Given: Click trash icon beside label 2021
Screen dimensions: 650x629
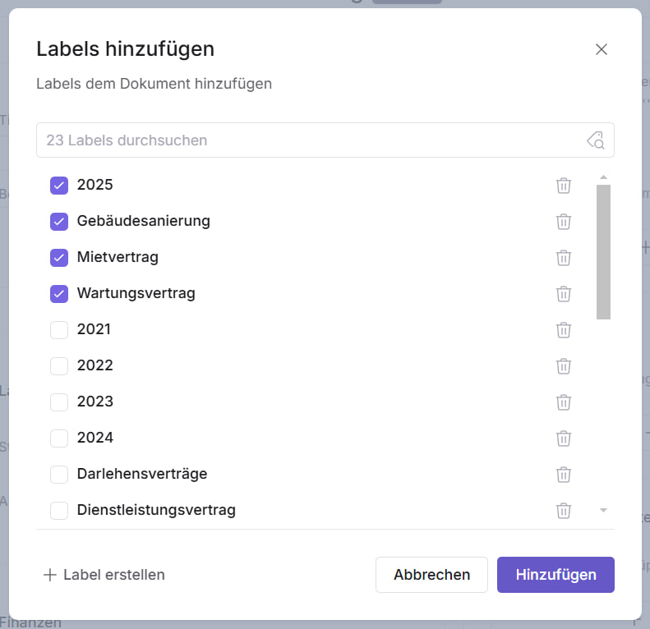Looking at the screenshot, I should point(564,330).
